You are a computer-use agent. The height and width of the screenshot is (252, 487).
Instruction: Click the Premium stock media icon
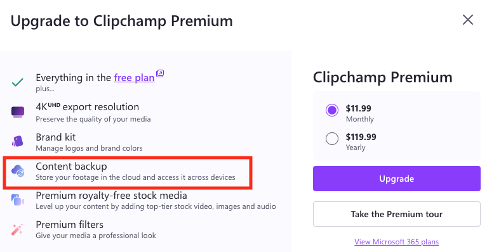pyautogui.click(x=18, y=200)
